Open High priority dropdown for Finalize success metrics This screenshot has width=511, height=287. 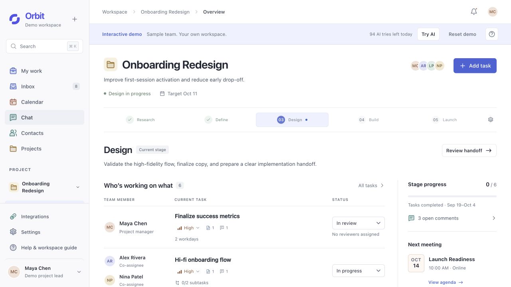pos(188,228)
